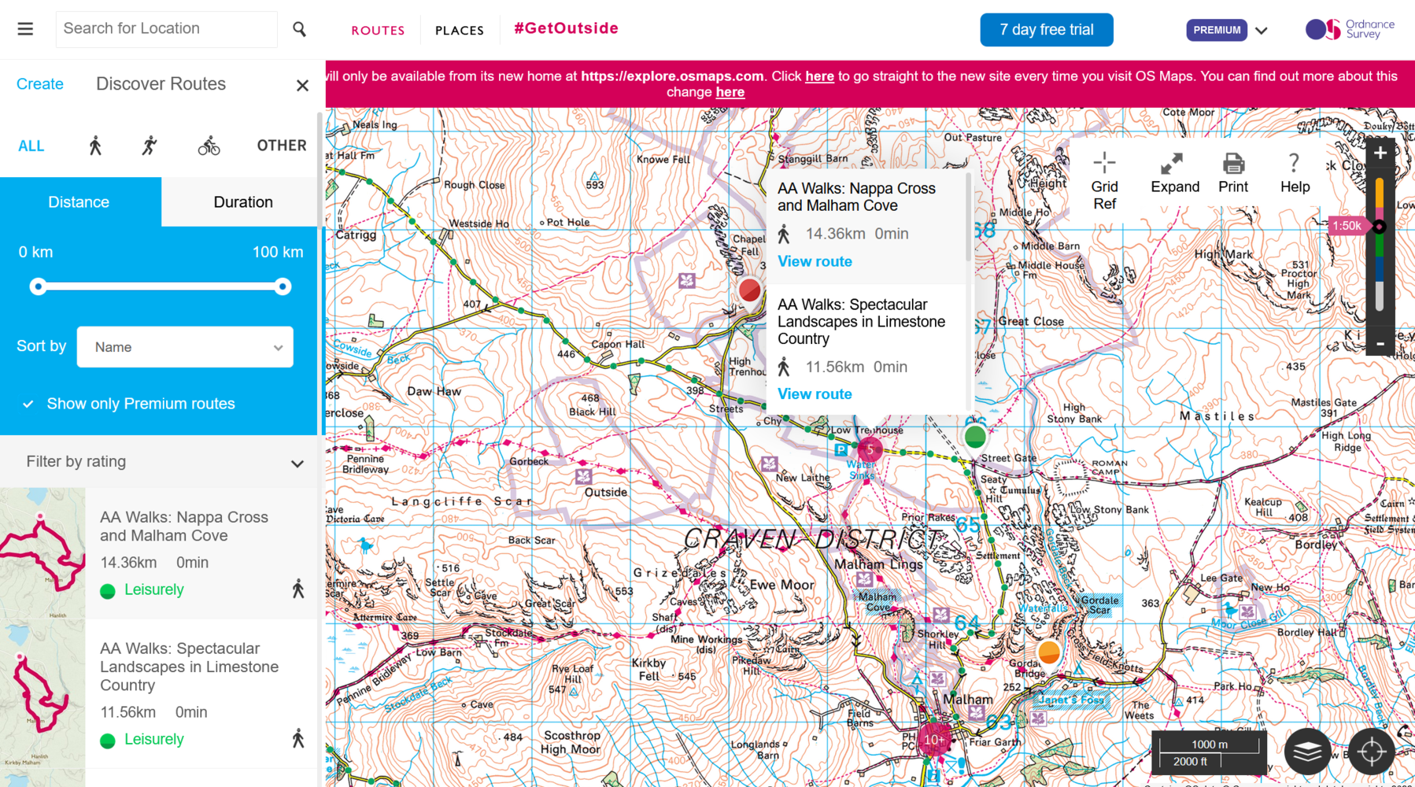Filter routes by cycling icon
This screenshot has height=787, width=1415.
point(209,146)
